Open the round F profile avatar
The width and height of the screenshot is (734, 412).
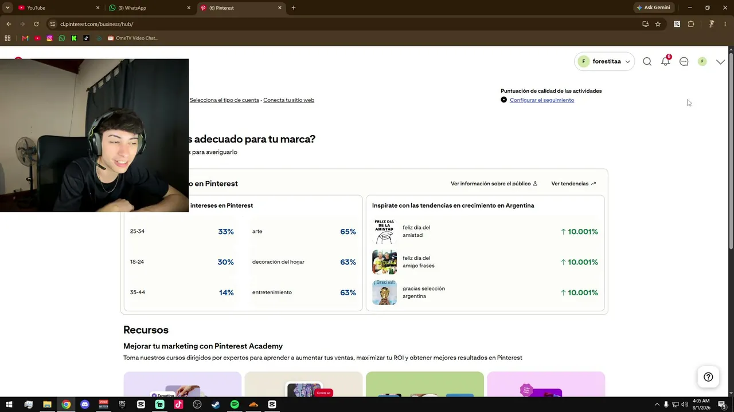(x=702, y=61)
